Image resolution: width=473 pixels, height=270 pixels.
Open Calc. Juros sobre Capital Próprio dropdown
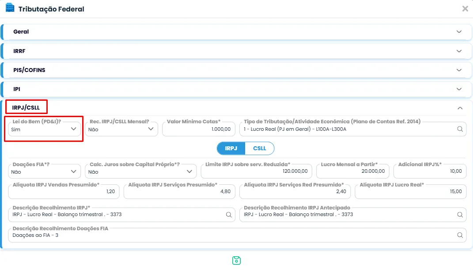(x=141, y=171)
